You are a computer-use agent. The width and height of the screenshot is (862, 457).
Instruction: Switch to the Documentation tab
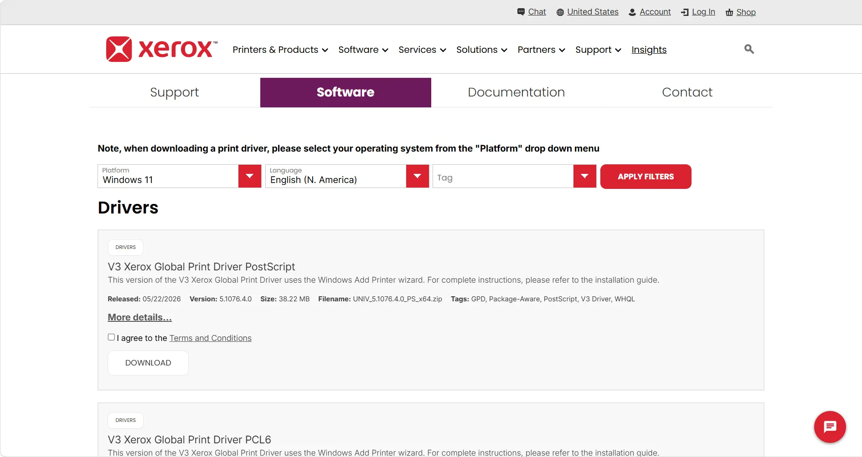click(516, 92)
